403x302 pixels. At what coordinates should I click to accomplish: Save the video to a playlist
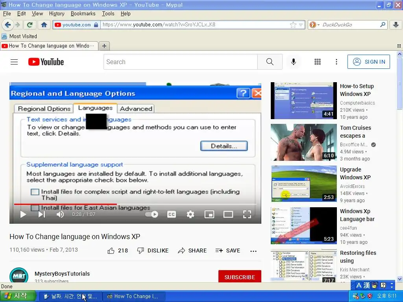[228, 250]
